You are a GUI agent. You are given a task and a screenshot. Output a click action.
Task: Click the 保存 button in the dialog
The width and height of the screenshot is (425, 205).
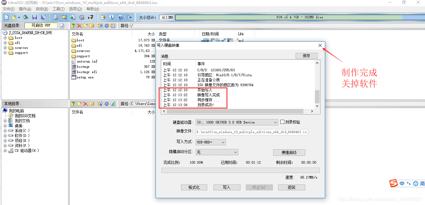coord(306,56)
